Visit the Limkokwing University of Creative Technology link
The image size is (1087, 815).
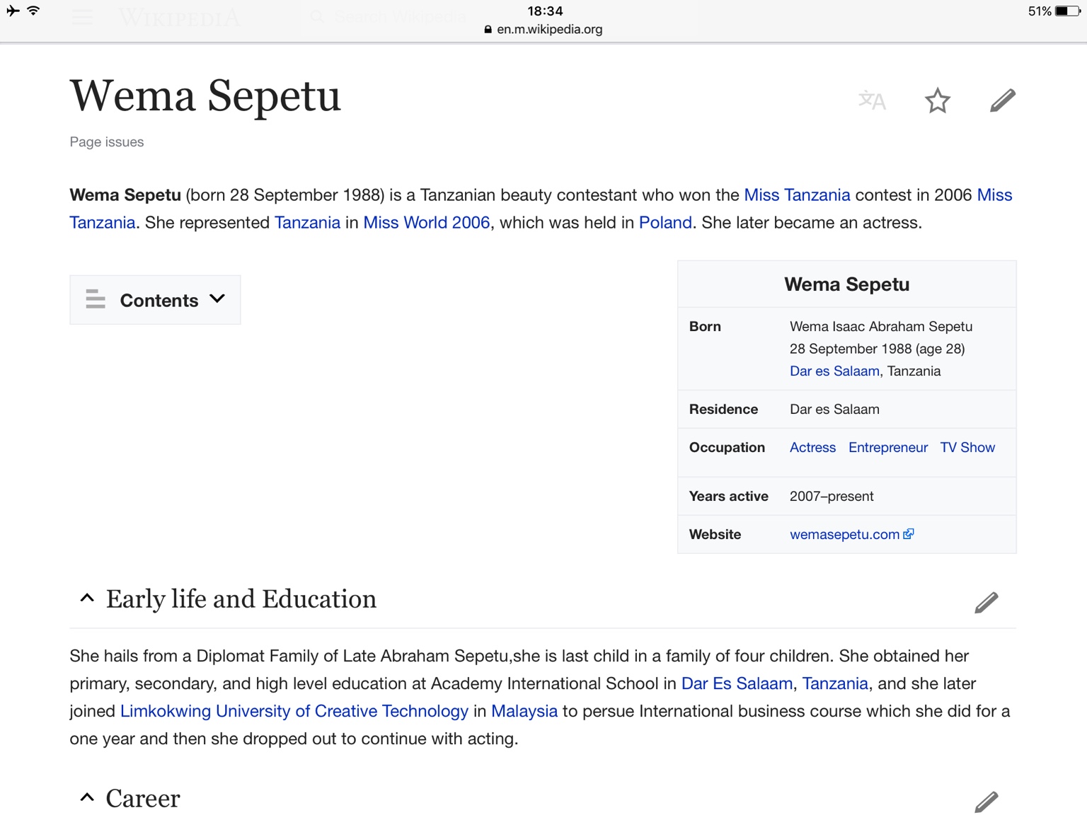pos(294,711)
